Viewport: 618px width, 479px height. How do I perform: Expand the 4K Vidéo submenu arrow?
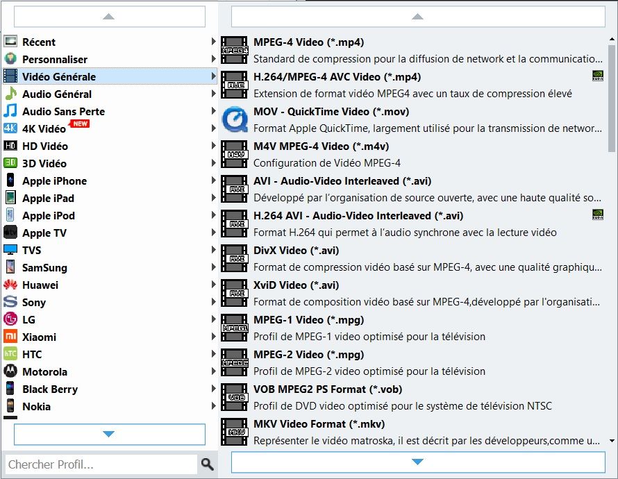[x=213, y=128]
